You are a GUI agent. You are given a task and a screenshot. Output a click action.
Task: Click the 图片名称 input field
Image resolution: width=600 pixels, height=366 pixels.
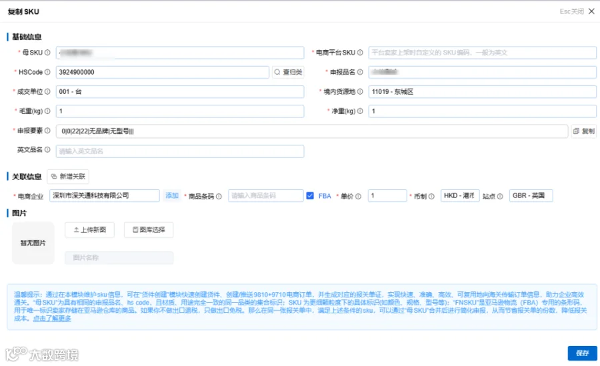tap(119, 257)
